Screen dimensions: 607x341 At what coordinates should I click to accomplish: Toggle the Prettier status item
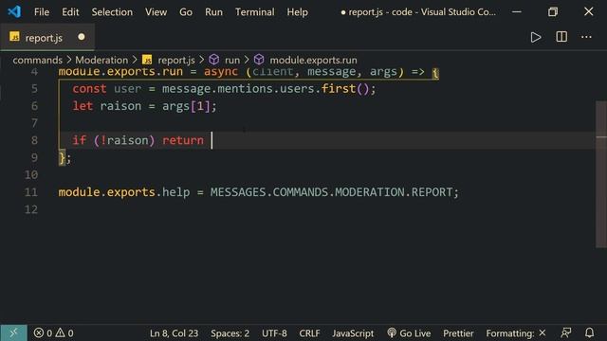point(458,332)
